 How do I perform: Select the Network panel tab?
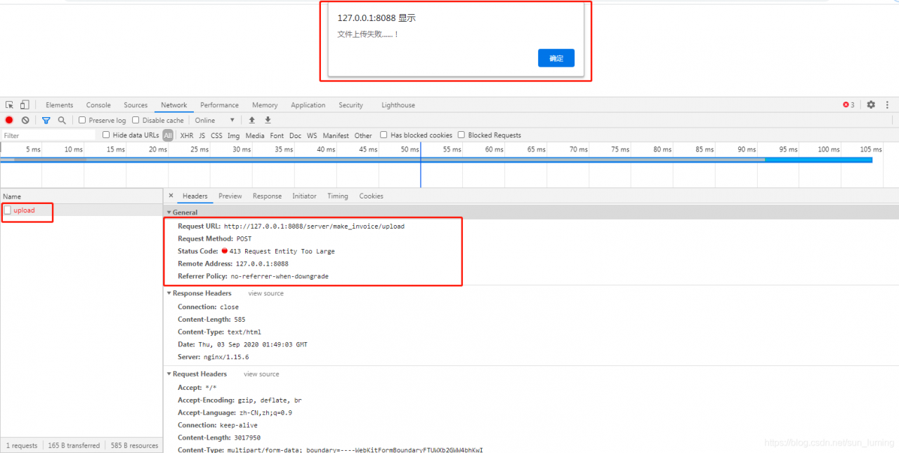[x=173, y=105]
